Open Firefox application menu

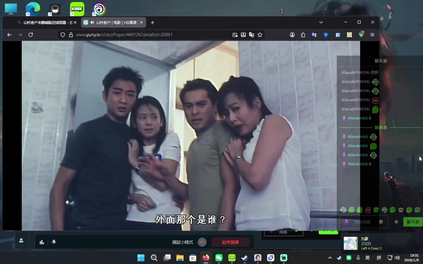(372, 35)
